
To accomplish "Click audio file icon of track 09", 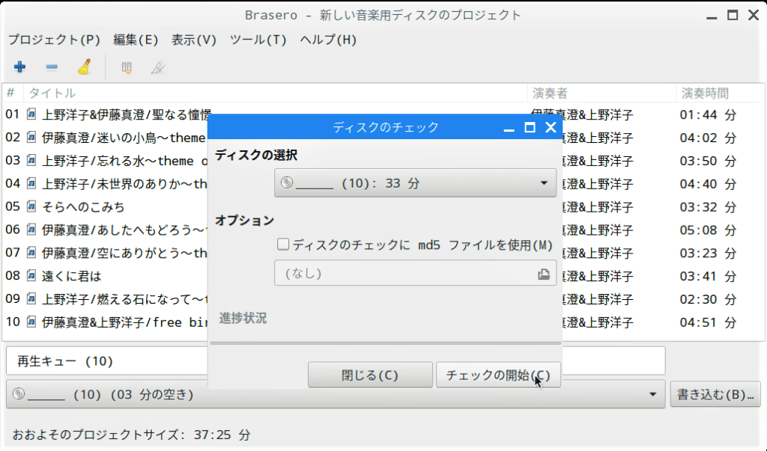I will (x=31, y=298).
